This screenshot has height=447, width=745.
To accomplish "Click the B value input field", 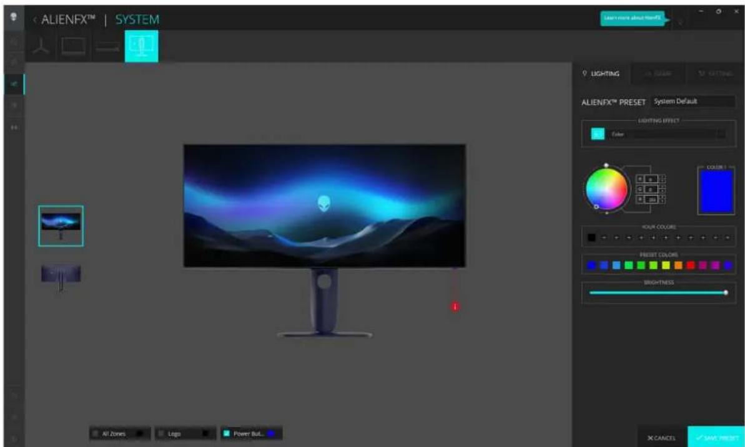I will 651,199.
